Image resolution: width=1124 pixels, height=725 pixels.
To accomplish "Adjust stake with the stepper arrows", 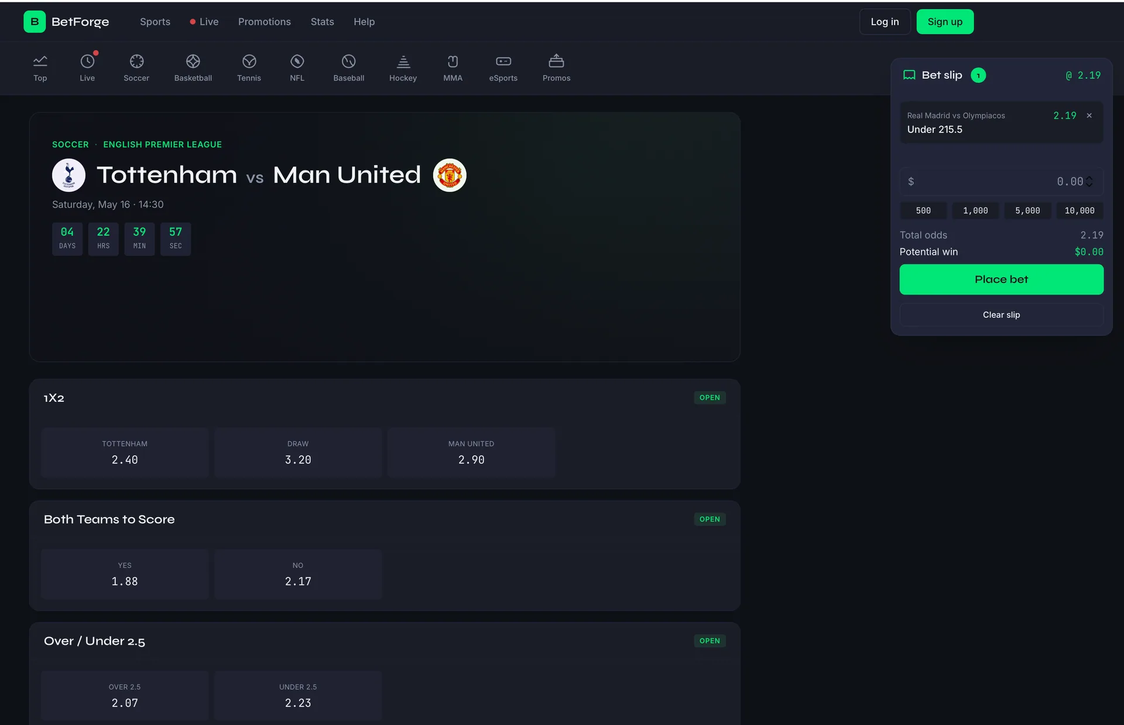I will point(1089,182).
